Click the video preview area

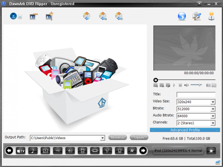pos(184,48)
